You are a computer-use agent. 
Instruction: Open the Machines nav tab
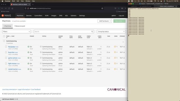coord(20,16)
